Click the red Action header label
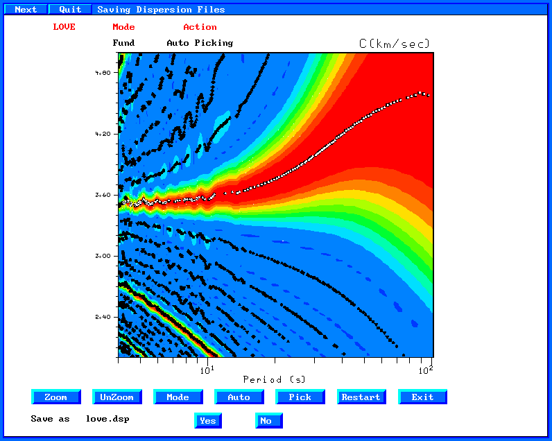Image resolution: width=552 pixels, height=441 pixels. (x=200, y=27)
